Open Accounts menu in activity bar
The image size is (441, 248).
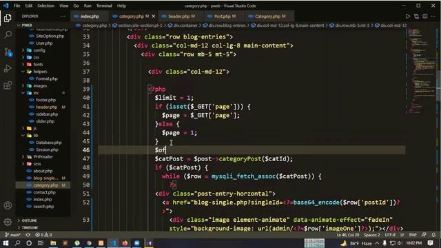[8, 205]
